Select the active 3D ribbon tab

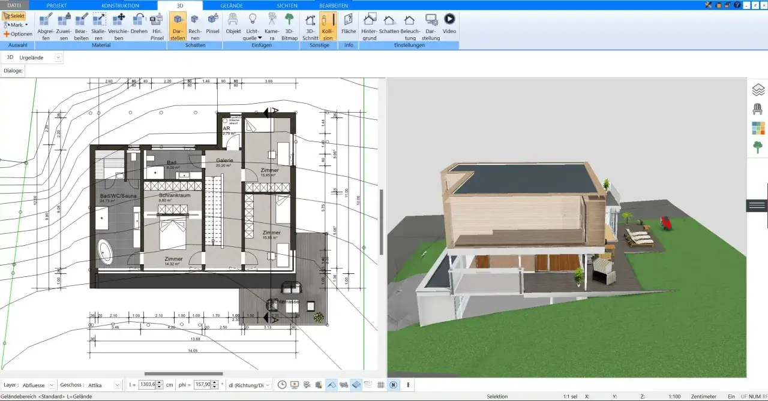pos(180,5)
